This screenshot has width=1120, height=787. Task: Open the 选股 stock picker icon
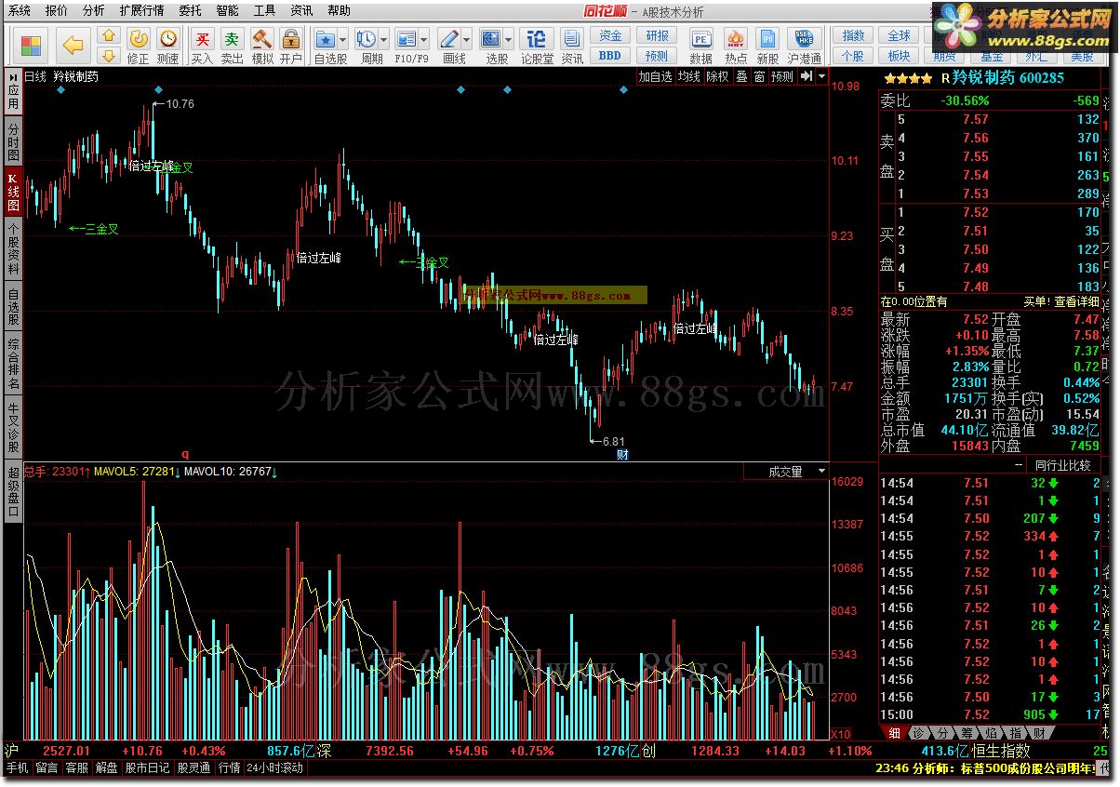pyautogui.click(x=490, y=39)
